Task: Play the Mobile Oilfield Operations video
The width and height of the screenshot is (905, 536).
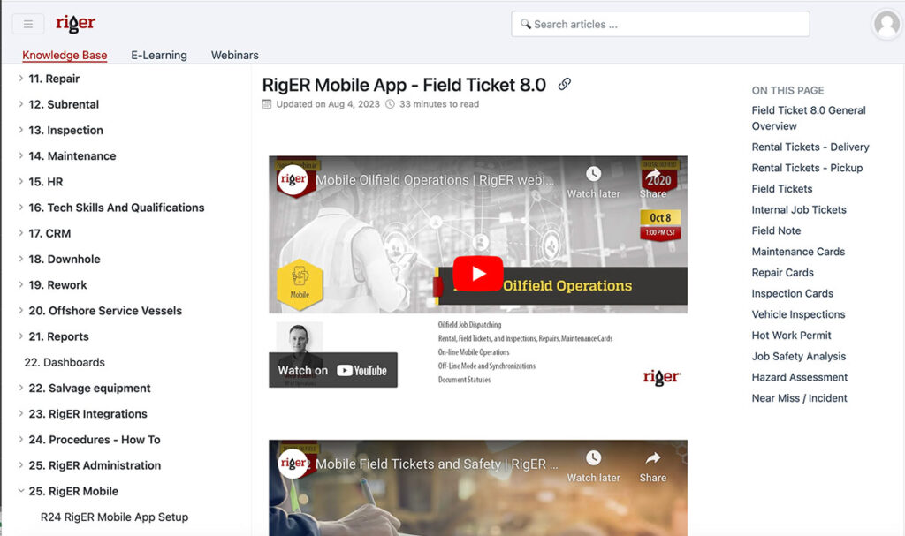Action: 478,274
